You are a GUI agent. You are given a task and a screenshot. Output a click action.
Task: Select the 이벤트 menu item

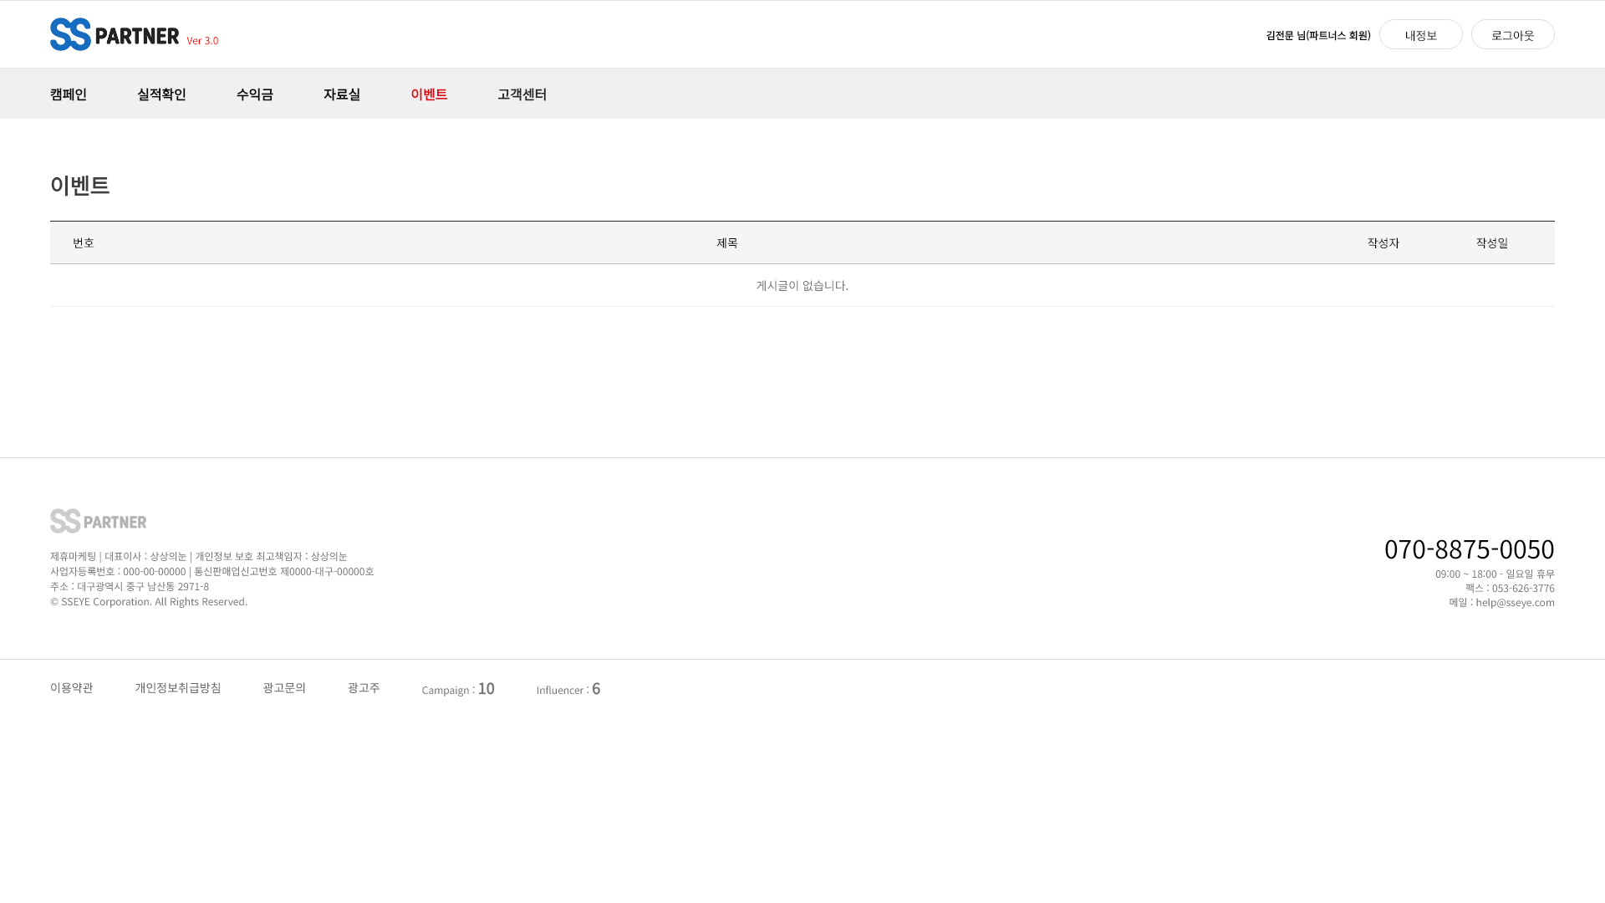coord(429,94)
